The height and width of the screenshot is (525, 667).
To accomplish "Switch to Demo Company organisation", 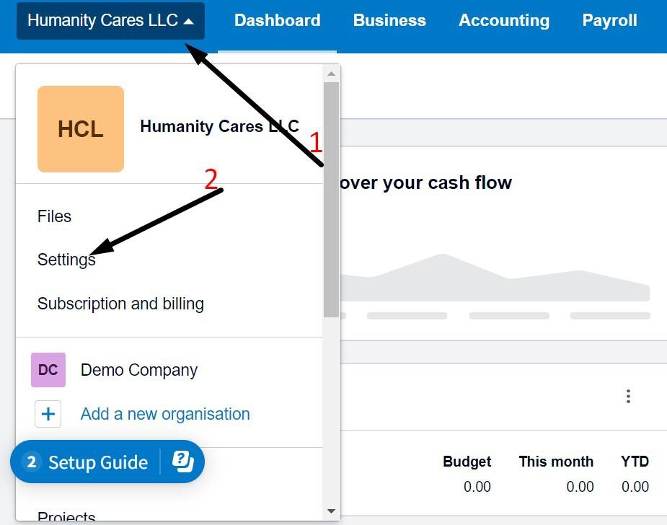I will coord(139,370).
